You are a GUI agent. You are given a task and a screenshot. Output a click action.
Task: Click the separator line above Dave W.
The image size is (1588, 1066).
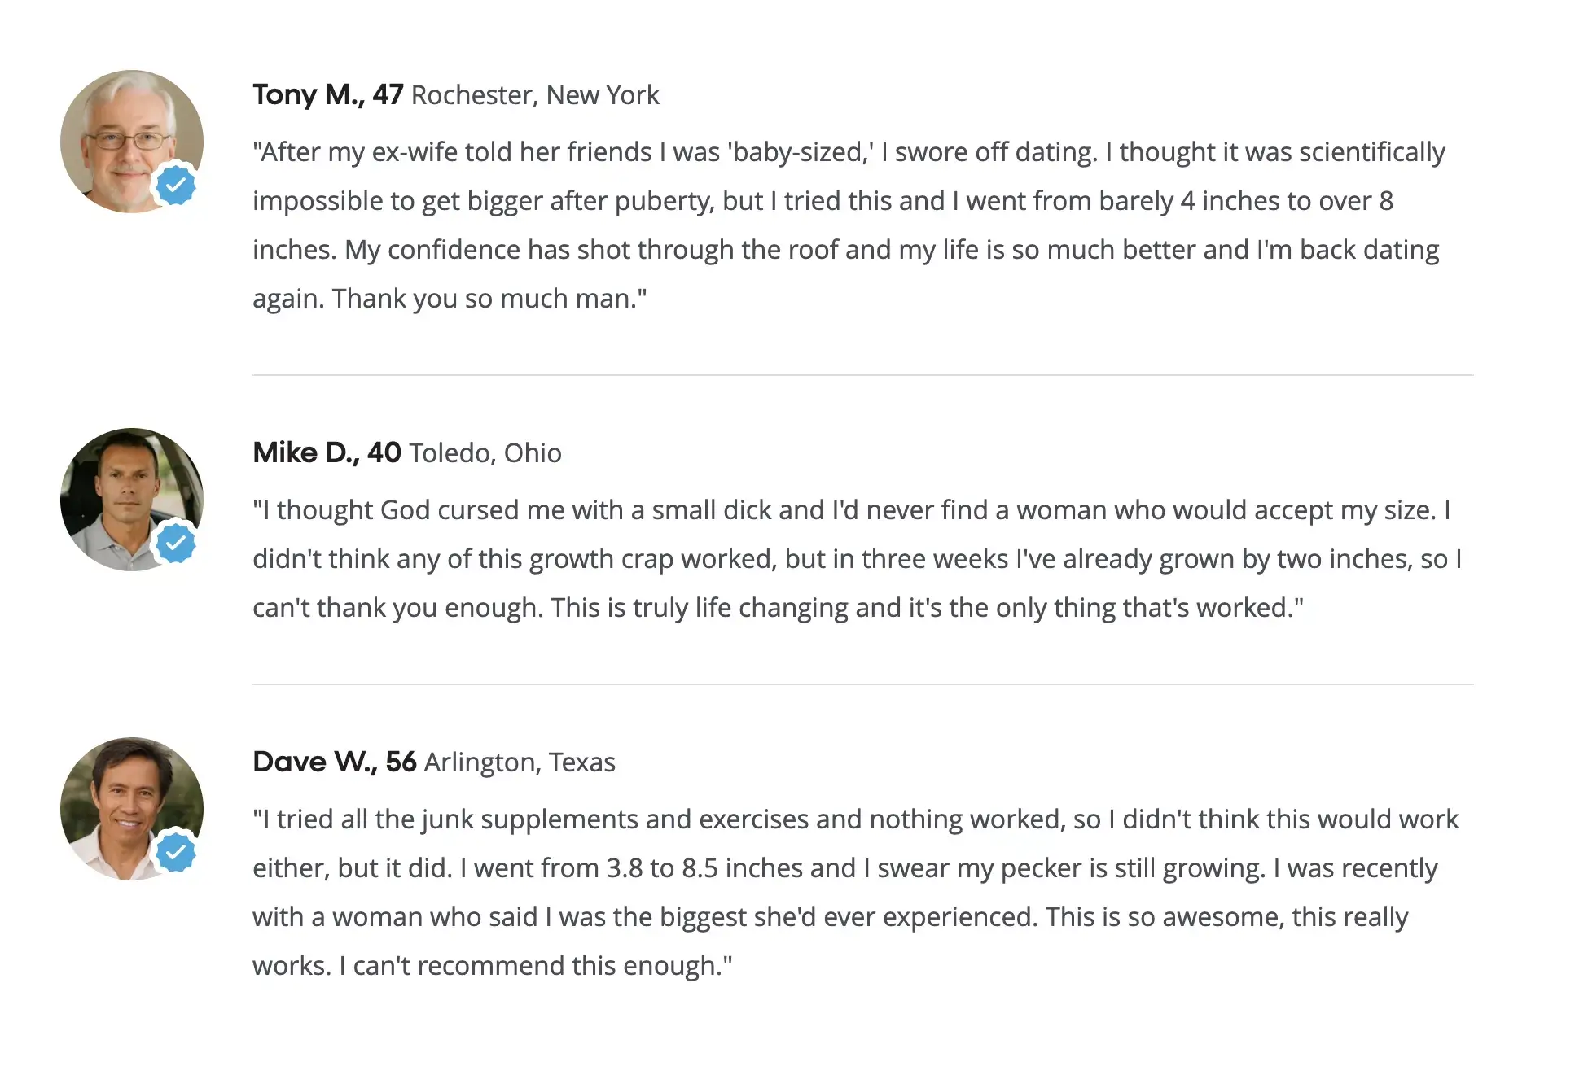pyautogui.click(x=863, y=684)
